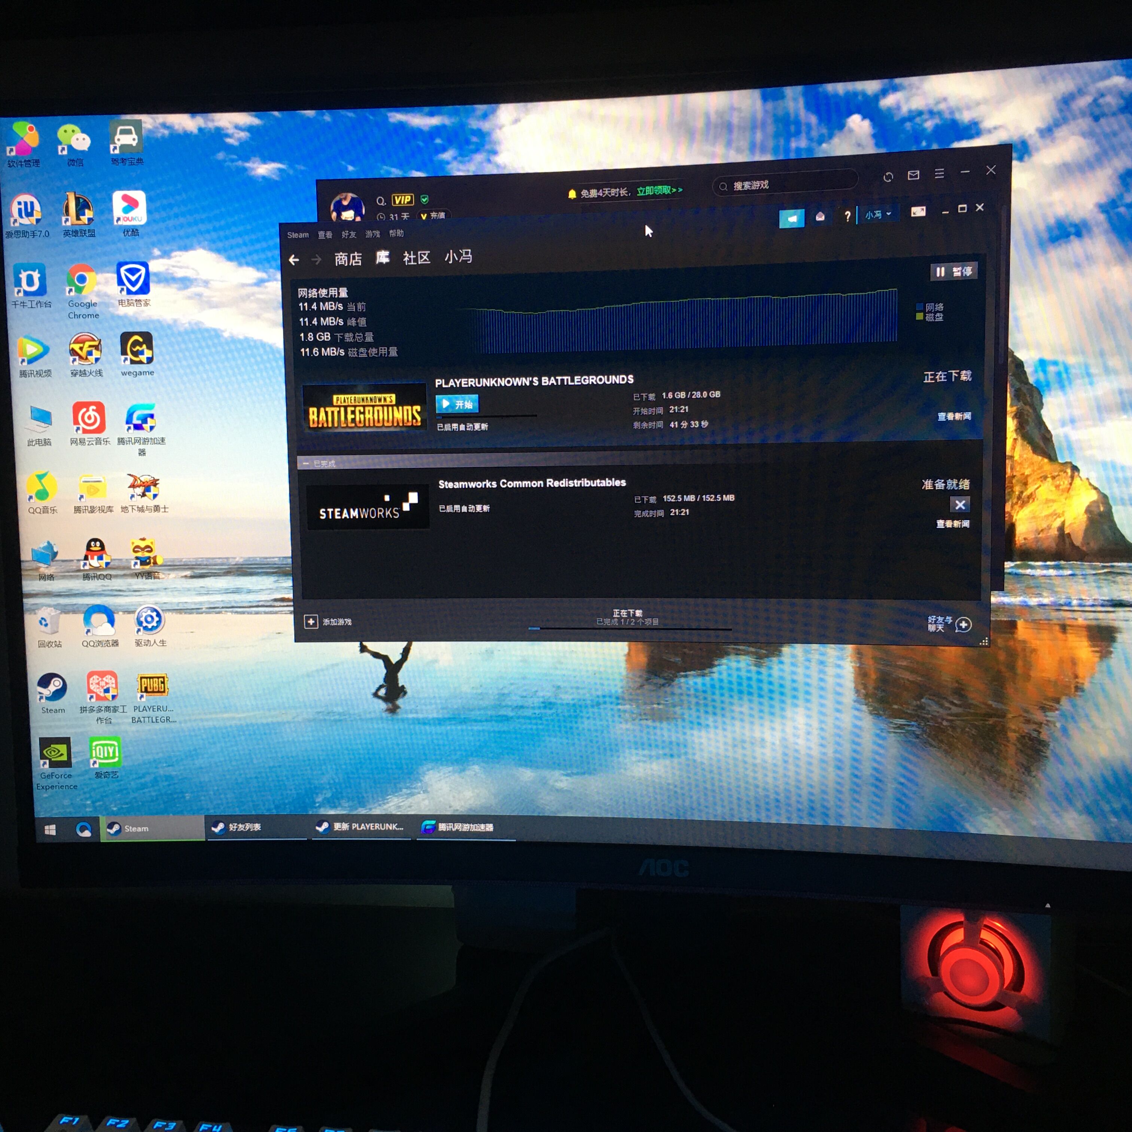1132x1132 pixels.
Task: Open the wegame desktop icon
Action: 137,348
